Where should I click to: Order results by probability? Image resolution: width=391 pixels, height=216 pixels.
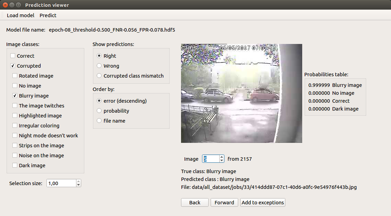coord(99,111)
